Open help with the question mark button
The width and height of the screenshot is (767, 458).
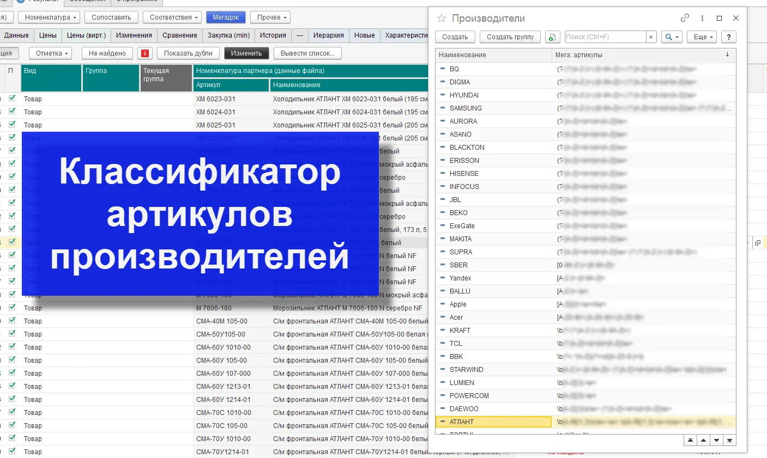click(729, 37)
